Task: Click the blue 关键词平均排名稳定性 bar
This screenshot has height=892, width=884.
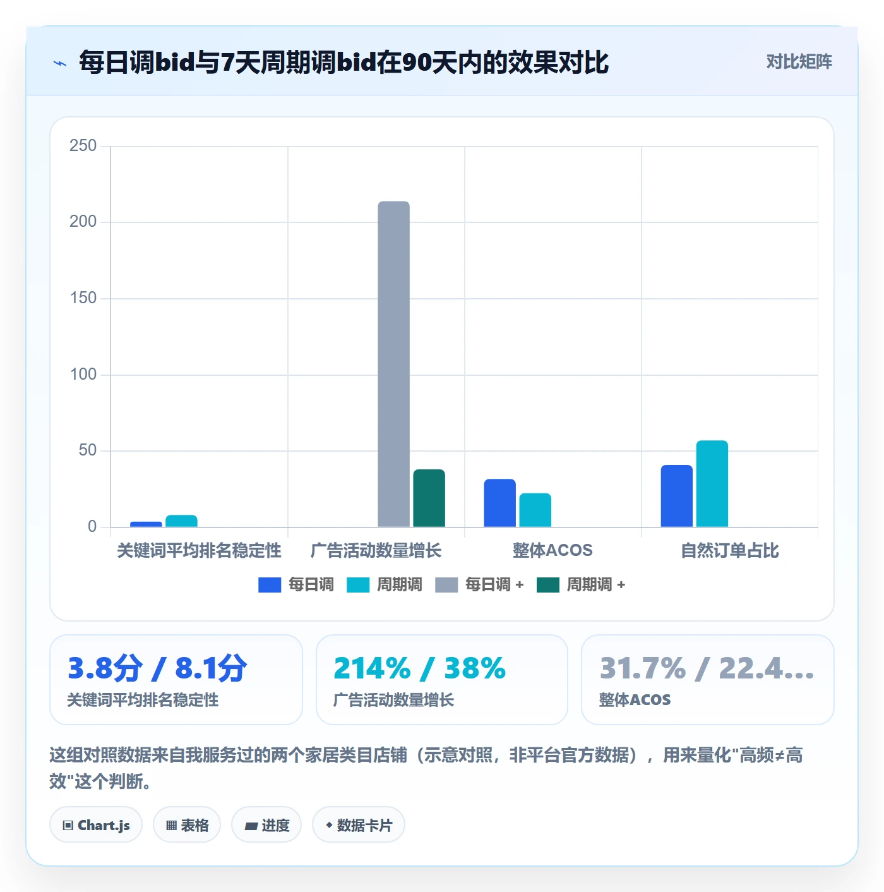Action: (x=146, y=524)
